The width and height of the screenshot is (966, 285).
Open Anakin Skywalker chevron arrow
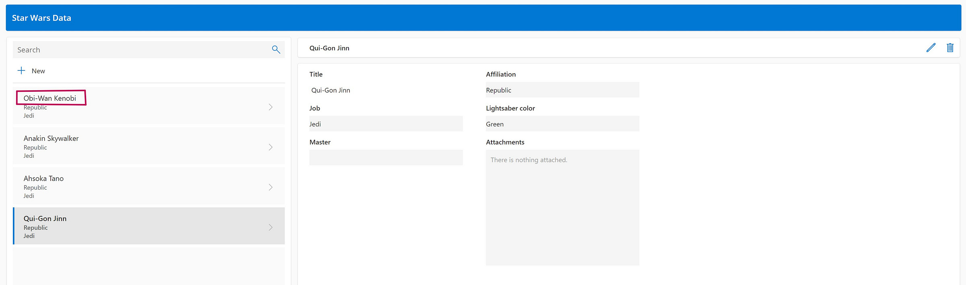pos(270,147)
